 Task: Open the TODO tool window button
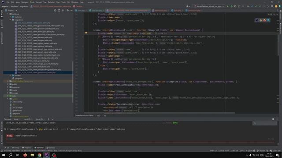click(16, 148)
